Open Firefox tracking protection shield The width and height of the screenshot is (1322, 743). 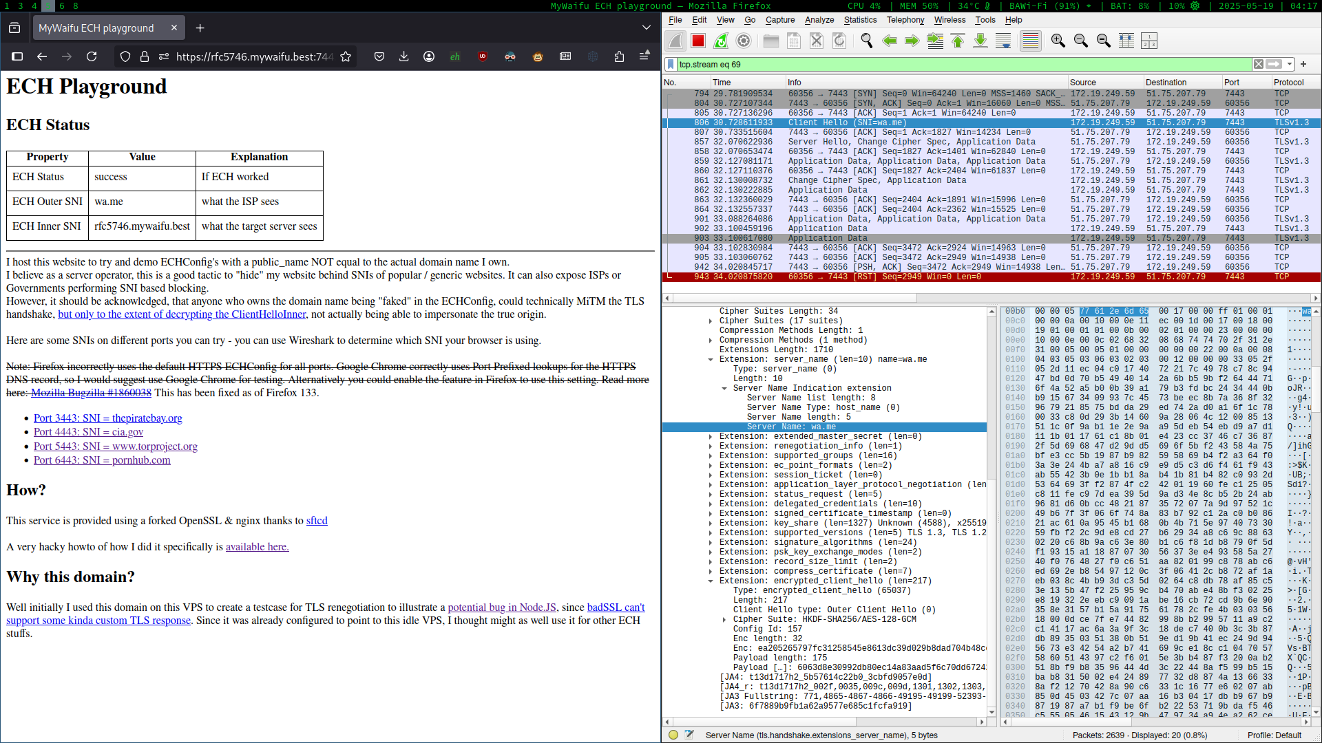[x=125, y=56]
